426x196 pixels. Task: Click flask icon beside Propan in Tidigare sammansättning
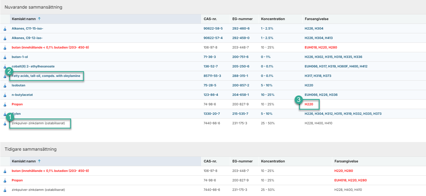tap(5, 181)
